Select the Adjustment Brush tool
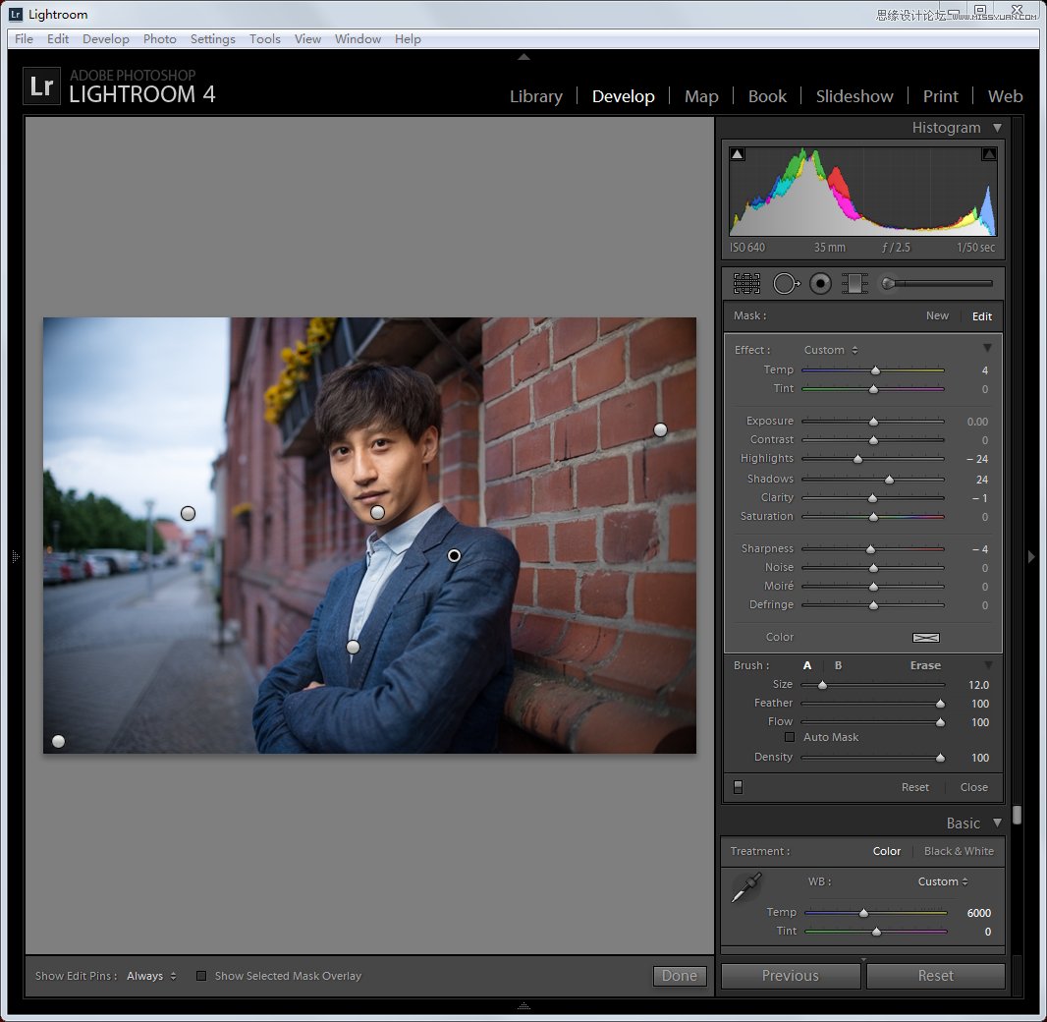 click(x=889, y=283)
